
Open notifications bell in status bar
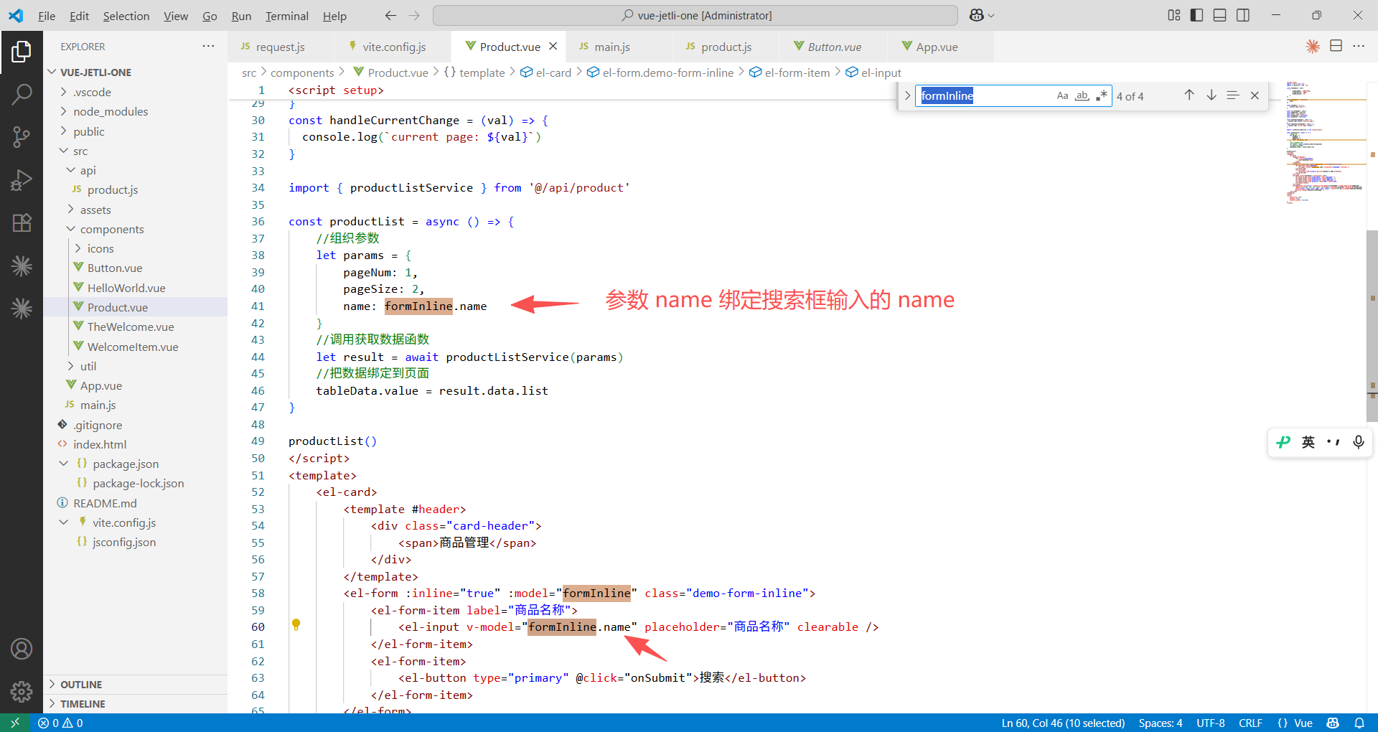coord(1359,723)
